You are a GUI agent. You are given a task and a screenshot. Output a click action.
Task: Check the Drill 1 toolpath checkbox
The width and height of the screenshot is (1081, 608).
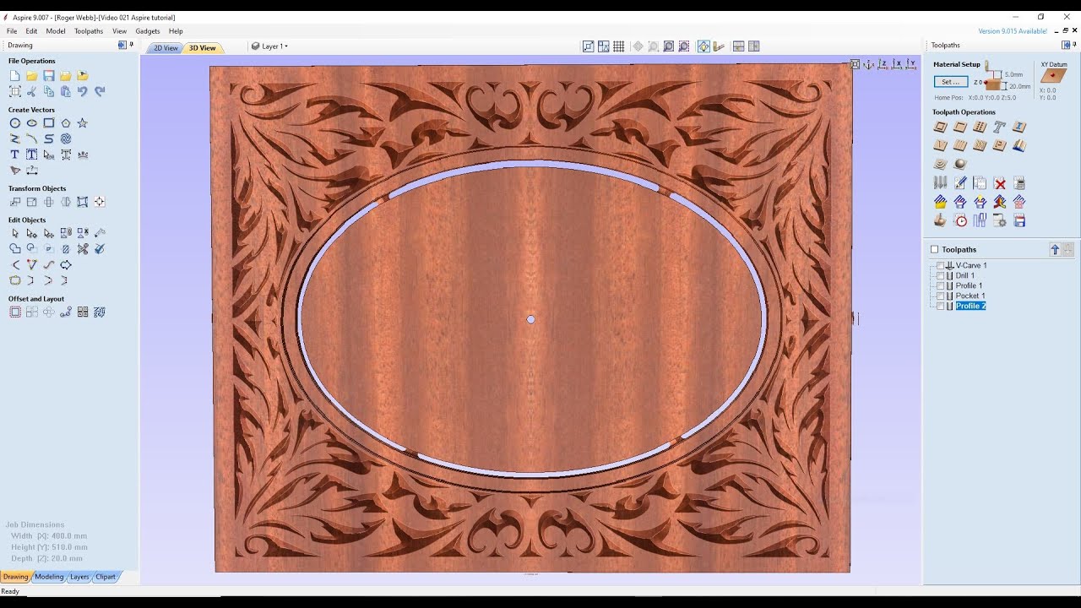[941, 275]
